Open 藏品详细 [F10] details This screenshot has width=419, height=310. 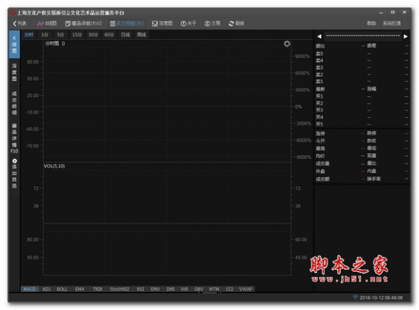point(84,24)
